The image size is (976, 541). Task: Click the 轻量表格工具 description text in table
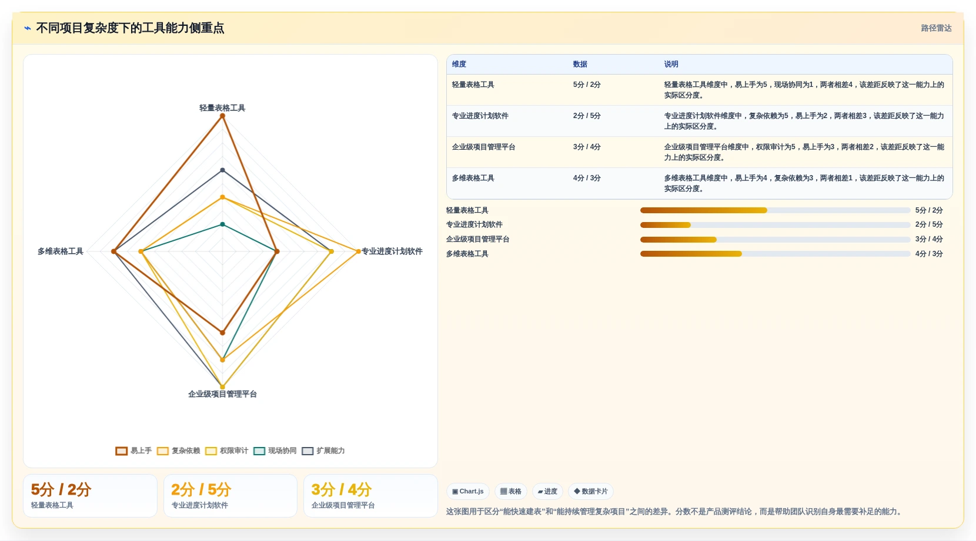804,90
